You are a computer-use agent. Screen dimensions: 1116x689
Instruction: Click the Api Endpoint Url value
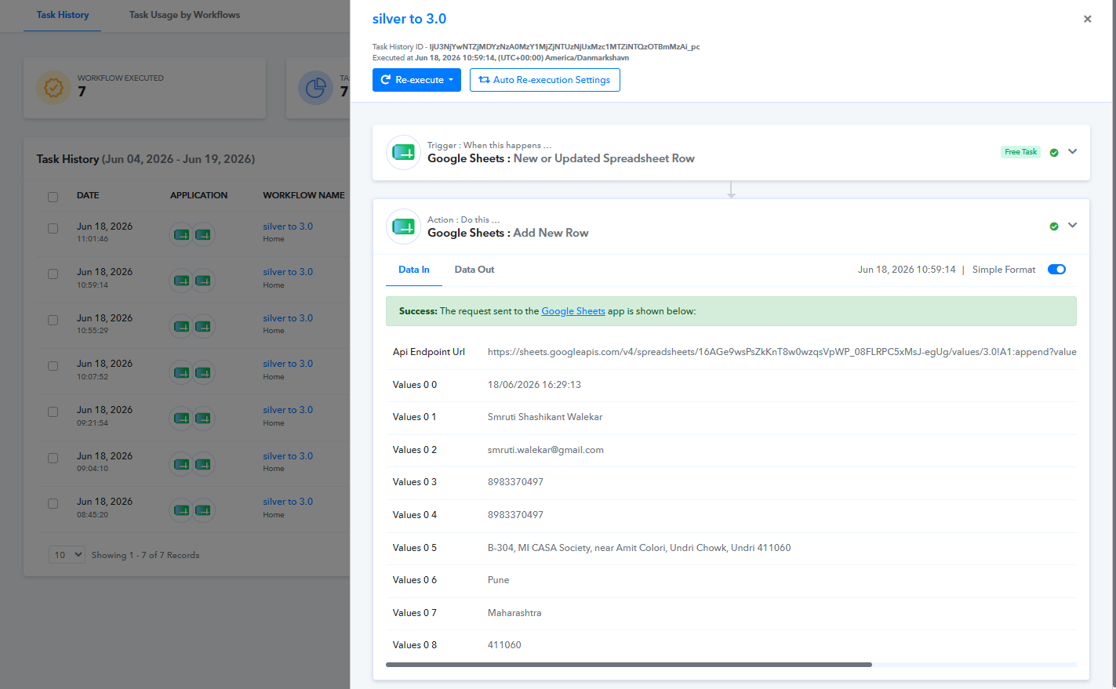(782, 352)
